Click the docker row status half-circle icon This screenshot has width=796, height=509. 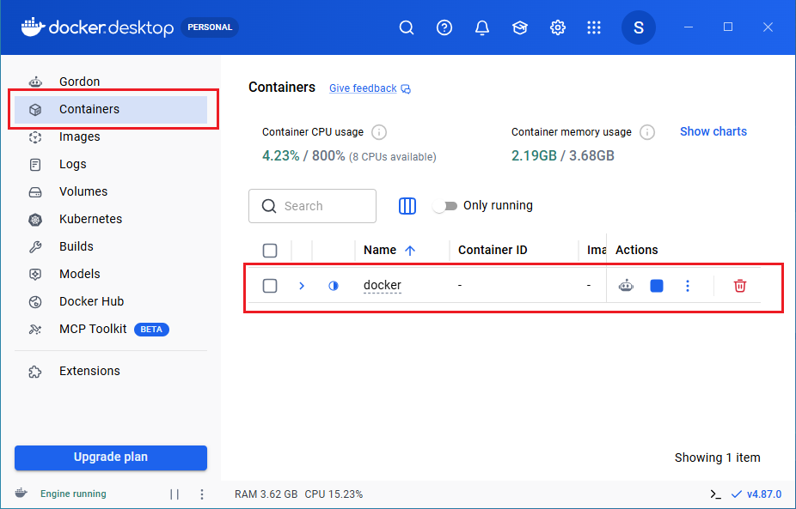click(x=333, y=286)
